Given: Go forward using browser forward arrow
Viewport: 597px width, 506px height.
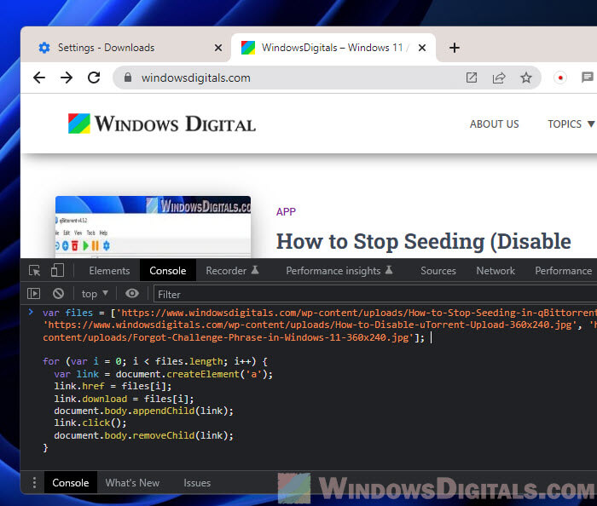Looking at the screenshot, I should (67, 78).
